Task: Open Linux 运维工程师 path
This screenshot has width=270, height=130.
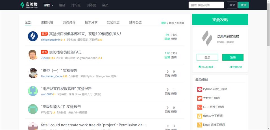Action: 214,125
